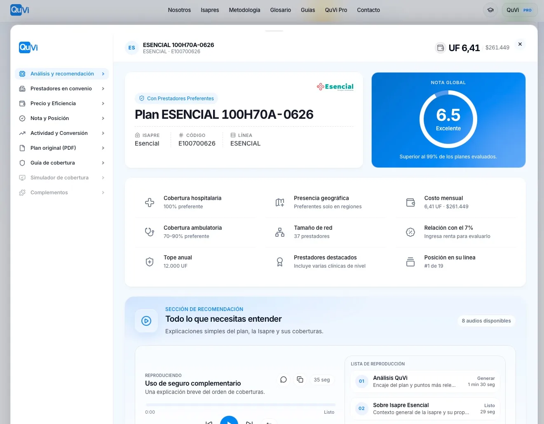This screenshot has height=424, width=544.
Task: Click the wallet icon beside UF 6,41
Action: pos(441,48)
